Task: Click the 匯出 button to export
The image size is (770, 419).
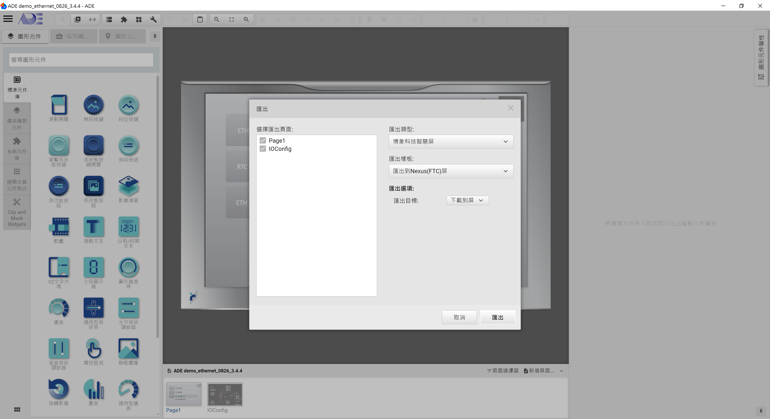Action: click(x=497, y=317)
